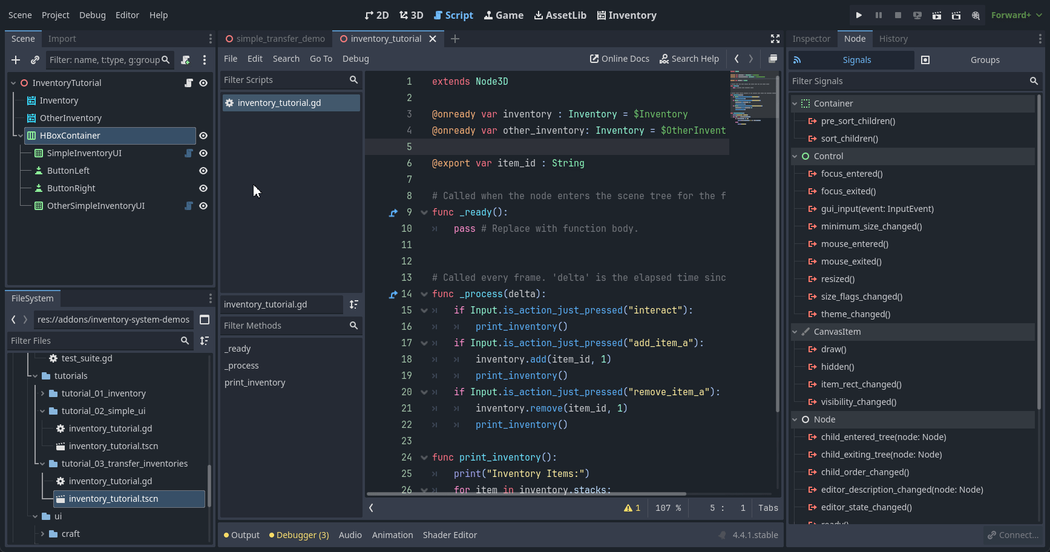Open the Output bottom panel
Viewport: 1050px width, 552px height.
[x=241, y=535]
